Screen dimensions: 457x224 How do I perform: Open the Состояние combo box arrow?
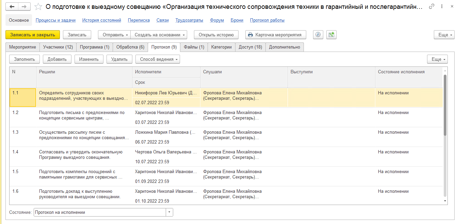[169, 212]
